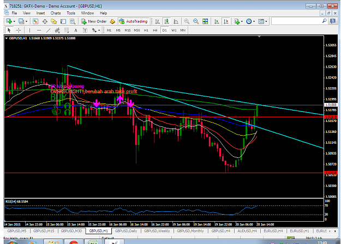341x244 pixels.
Task: Click the Chrome icon in the taskbar
Action: click(74, 242)
